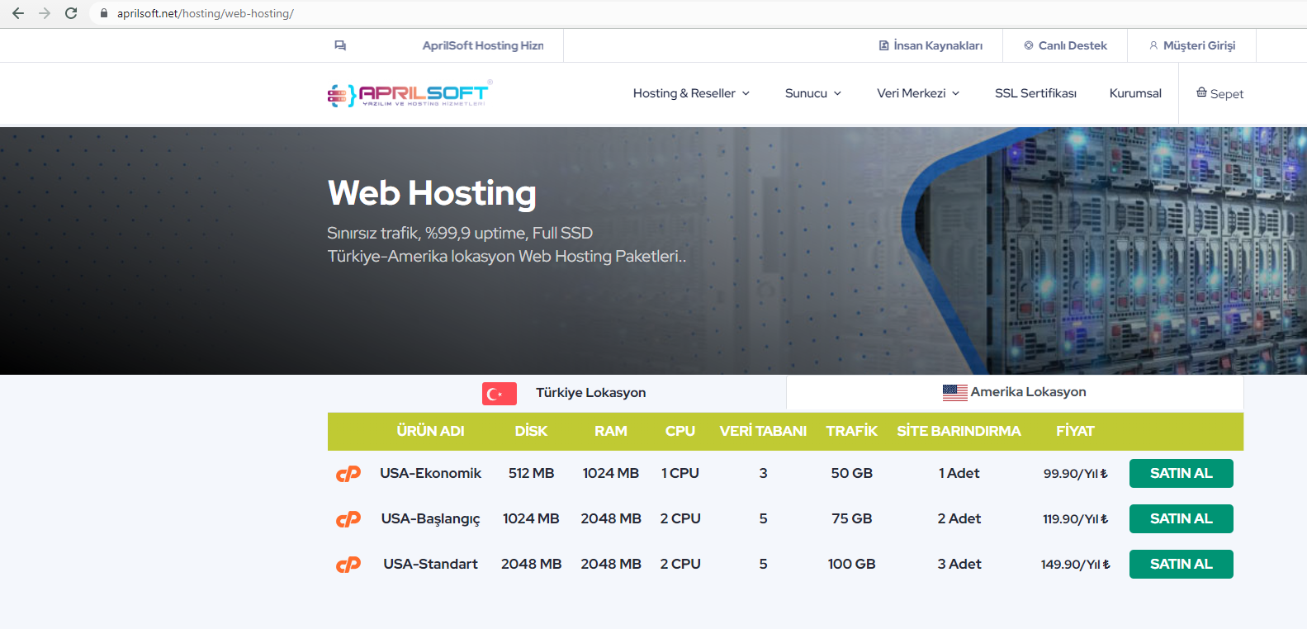Click the 3 Adet site hosting value
The height and width of the screenshot is (629, 1307).
pos(959,564)
